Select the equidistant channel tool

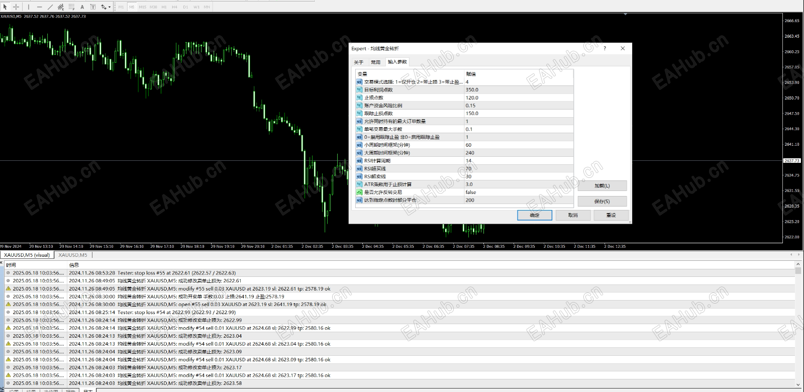(61, 7)
